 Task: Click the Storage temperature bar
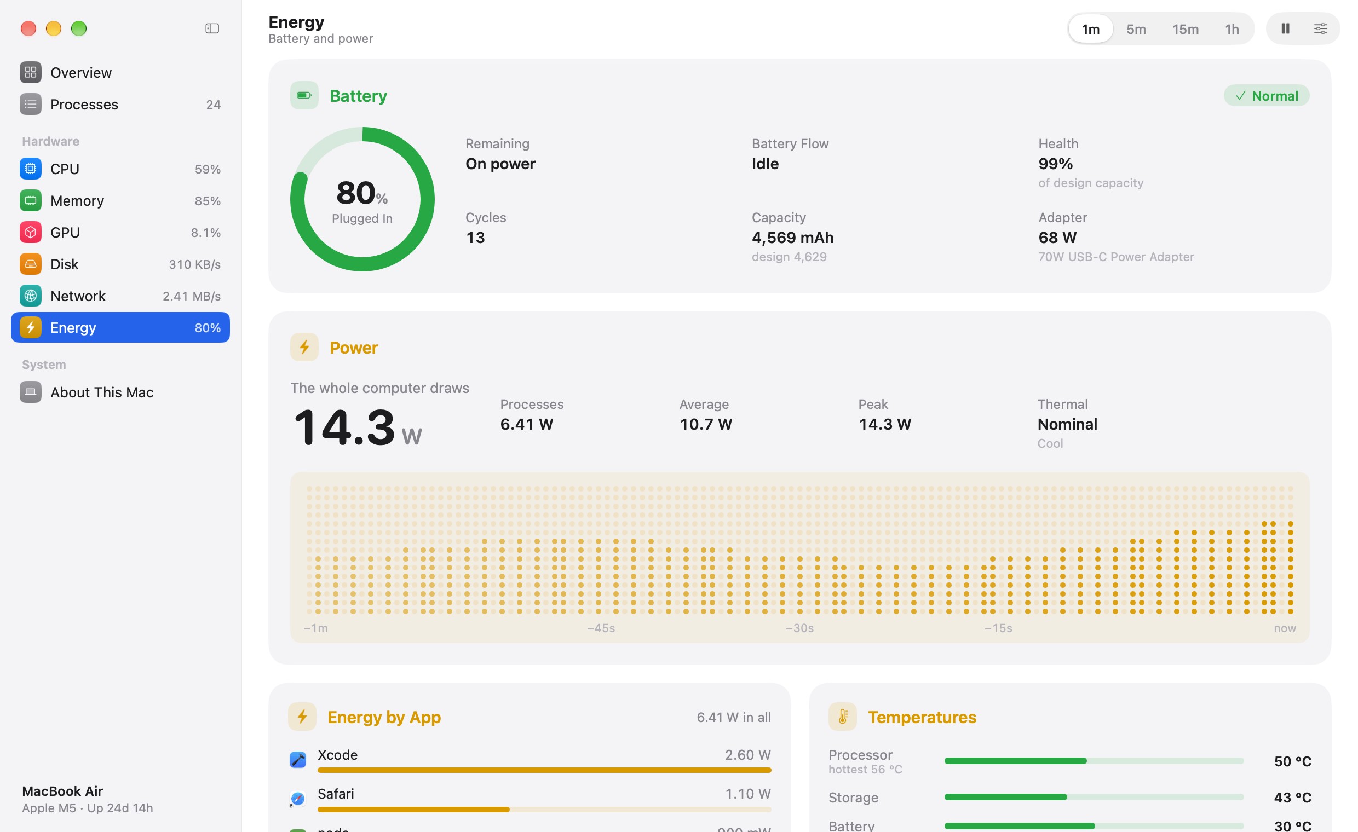pos(1094,797)
